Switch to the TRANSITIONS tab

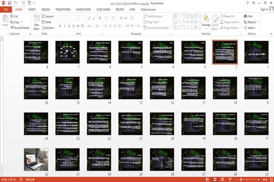pyautogui.click(x=63, y=10)
